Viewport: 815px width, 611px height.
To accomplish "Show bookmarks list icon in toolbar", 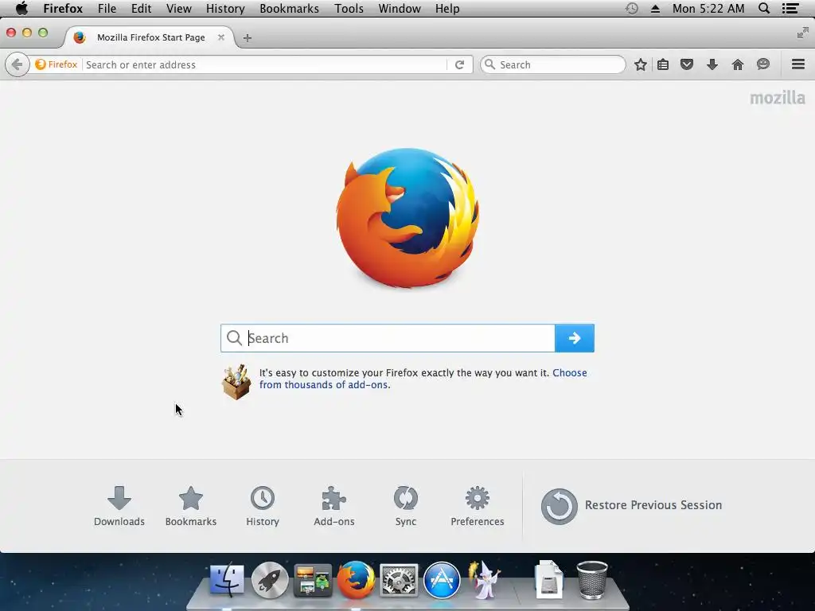I will point(663,64).
